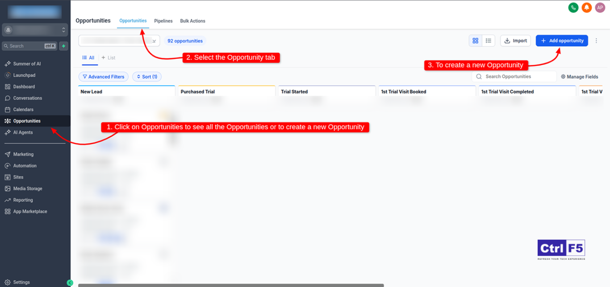This screenshot has width=610, height=287.
Task: Switch to list view layout
Action: (489, 41)
